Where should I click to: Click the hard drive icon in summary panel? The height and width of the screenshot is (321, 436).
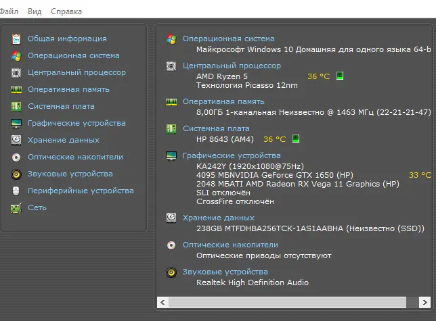click(x=171, y=218)
